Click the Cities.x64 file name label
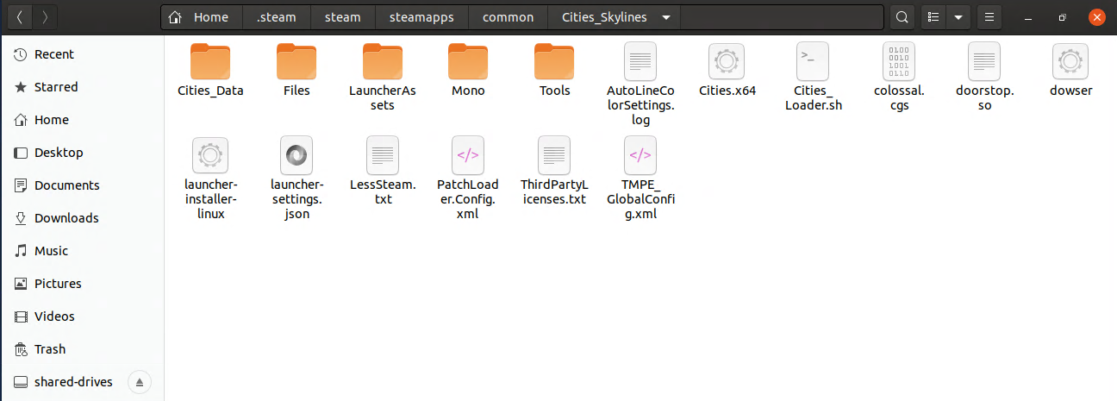 727,91
